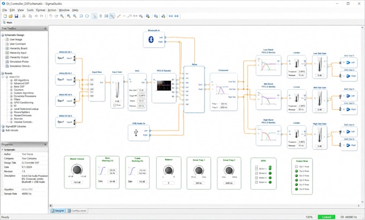Click the Simulation Probe item icon

[7, 62]
